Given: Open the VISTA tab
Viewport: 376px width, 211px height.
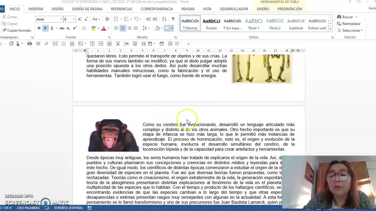Looking at the screenshot, I should [207, 9].
